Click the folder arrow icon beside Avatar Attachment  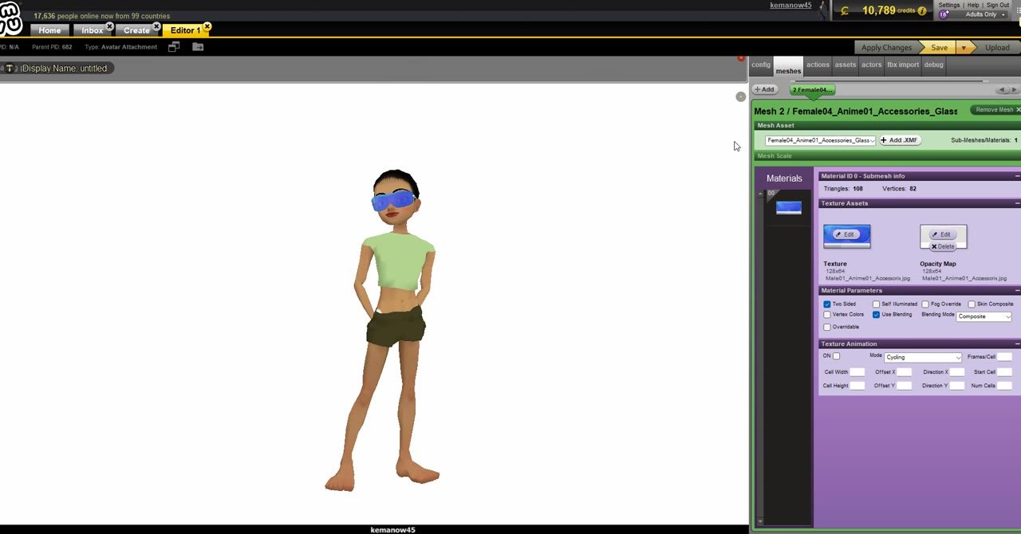[x=198, y=47]
